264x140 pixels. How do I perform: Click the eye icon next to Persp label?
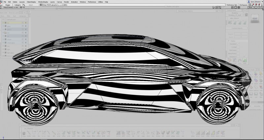(x=21, y=7)
